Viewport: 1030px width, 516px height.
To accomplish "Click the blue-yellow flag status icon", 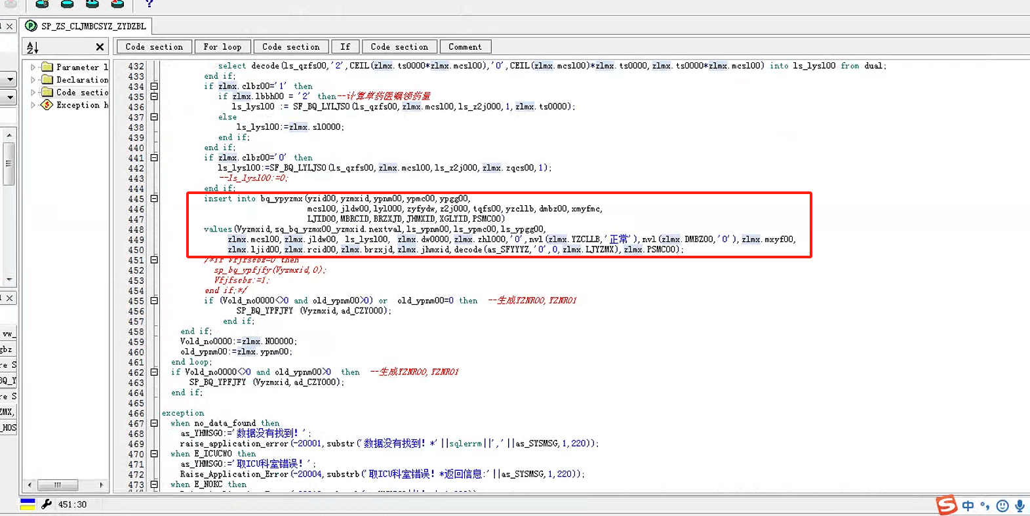I will pos(28,504).
